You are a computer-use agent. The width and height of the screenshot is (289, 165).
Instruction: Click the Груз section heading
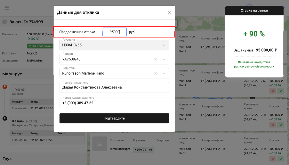coord(7,159)
